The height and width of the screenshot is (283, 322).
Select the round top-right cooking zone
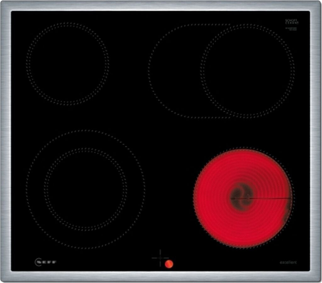(x=248, y=70)
